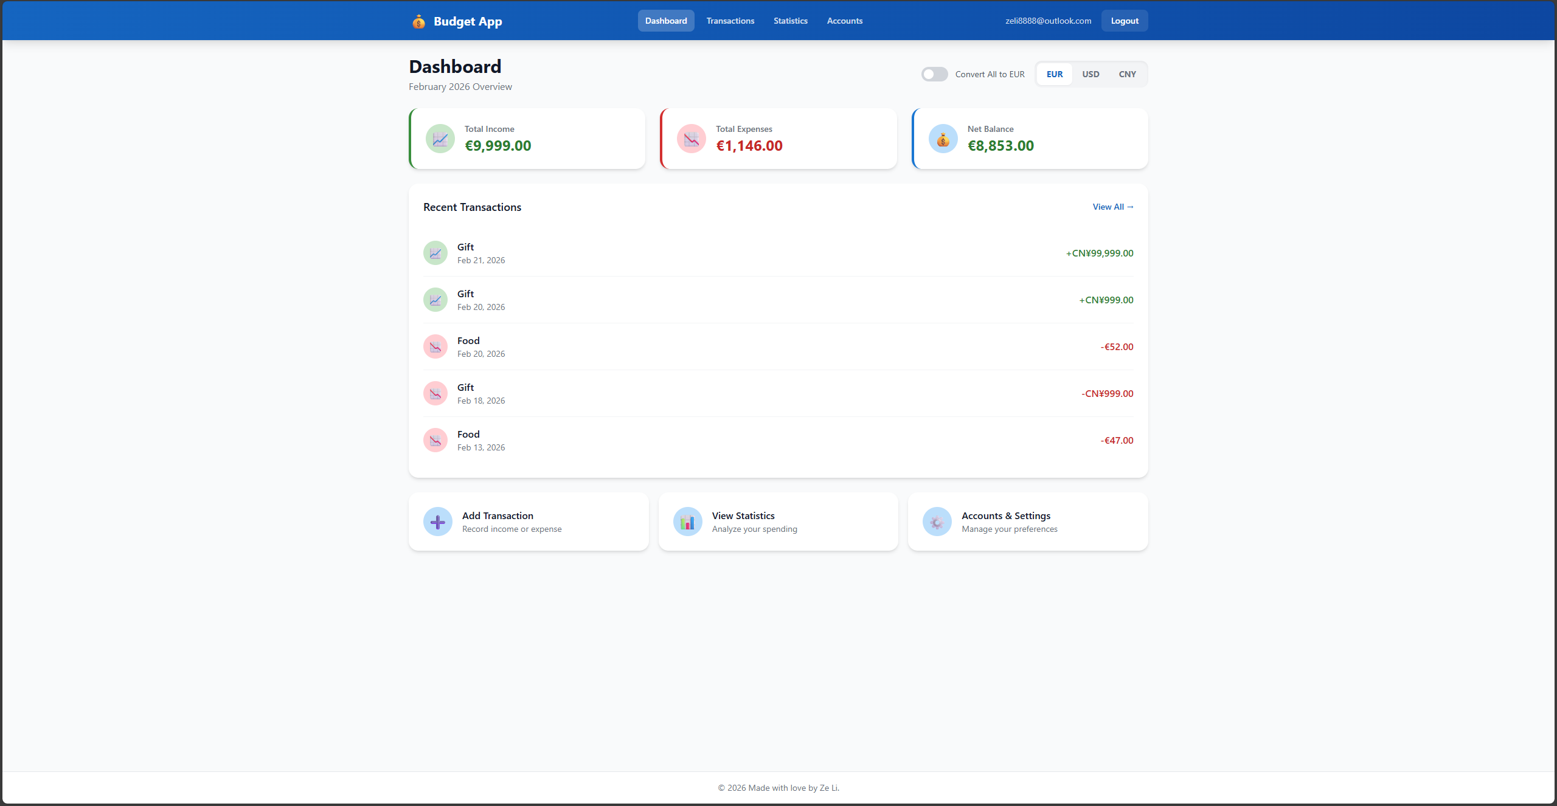Screen dimensions: 1557x806
Task: Click the Total Expenses downtrend icon
Action: [x=691, y=139]
